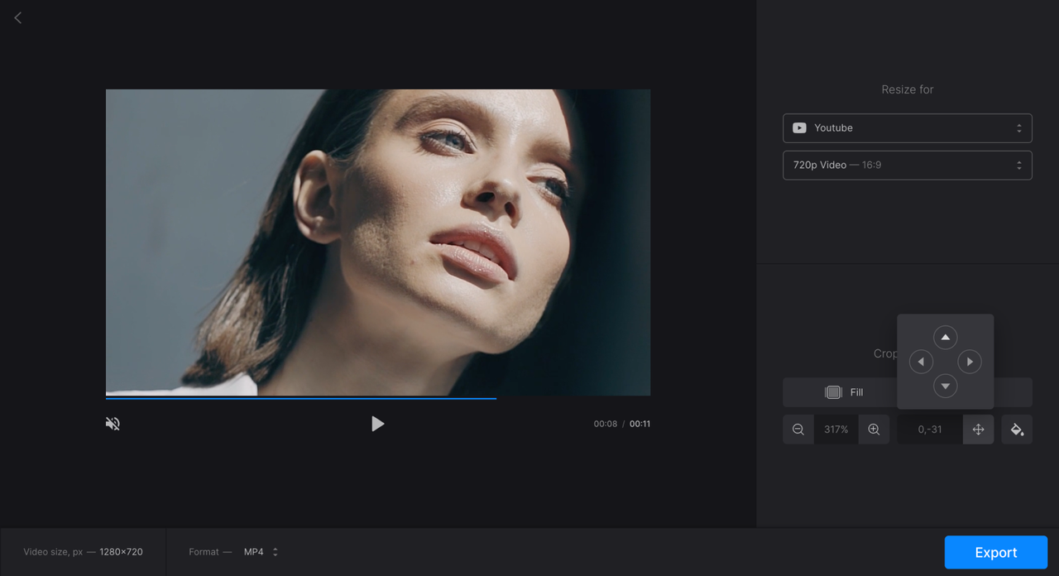Nudge the video down with the arrow icon
The width and height of the screenshot is (1059, 576).
coord(945,386)
